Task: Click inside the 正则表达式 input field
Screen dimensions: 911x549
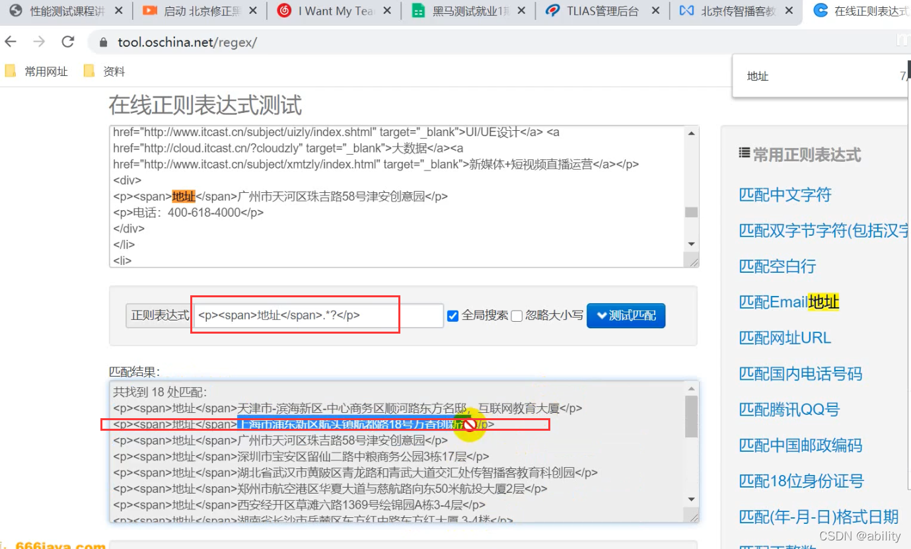Action: pyautogui.click(x=317, y=315)
